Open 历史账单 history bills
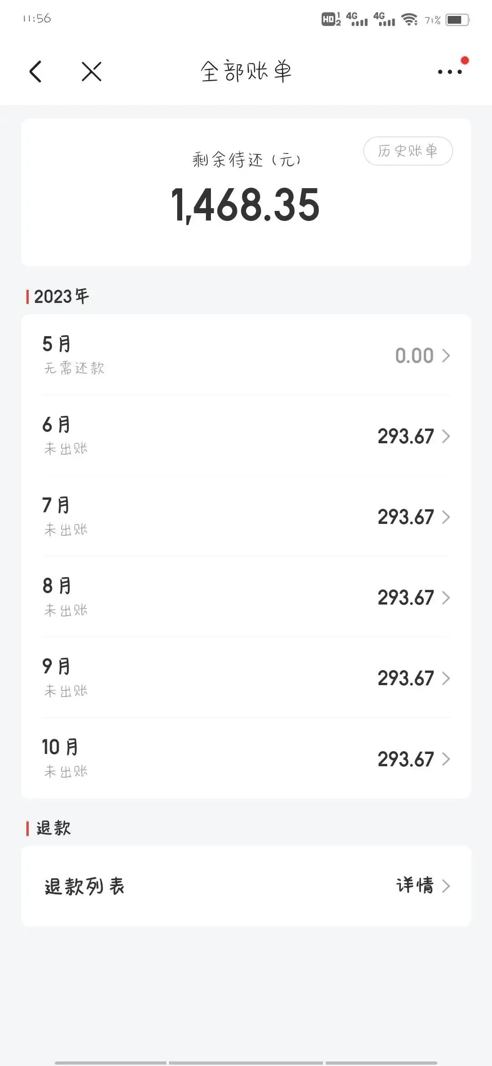 (x=408, y=151)
